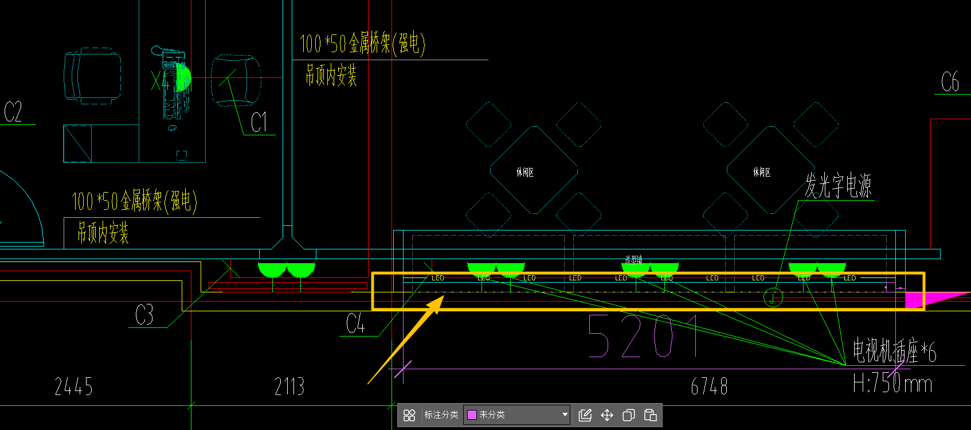The height and width of the screenshot is (430, 971).
Task: Select the circled J junction symbol
Action: click(x=773, y=298)
